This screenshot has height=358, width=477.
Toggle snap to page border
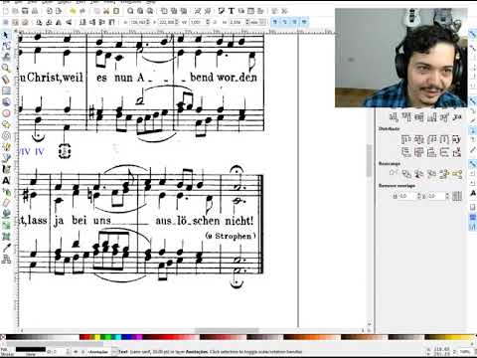[473, 207]
